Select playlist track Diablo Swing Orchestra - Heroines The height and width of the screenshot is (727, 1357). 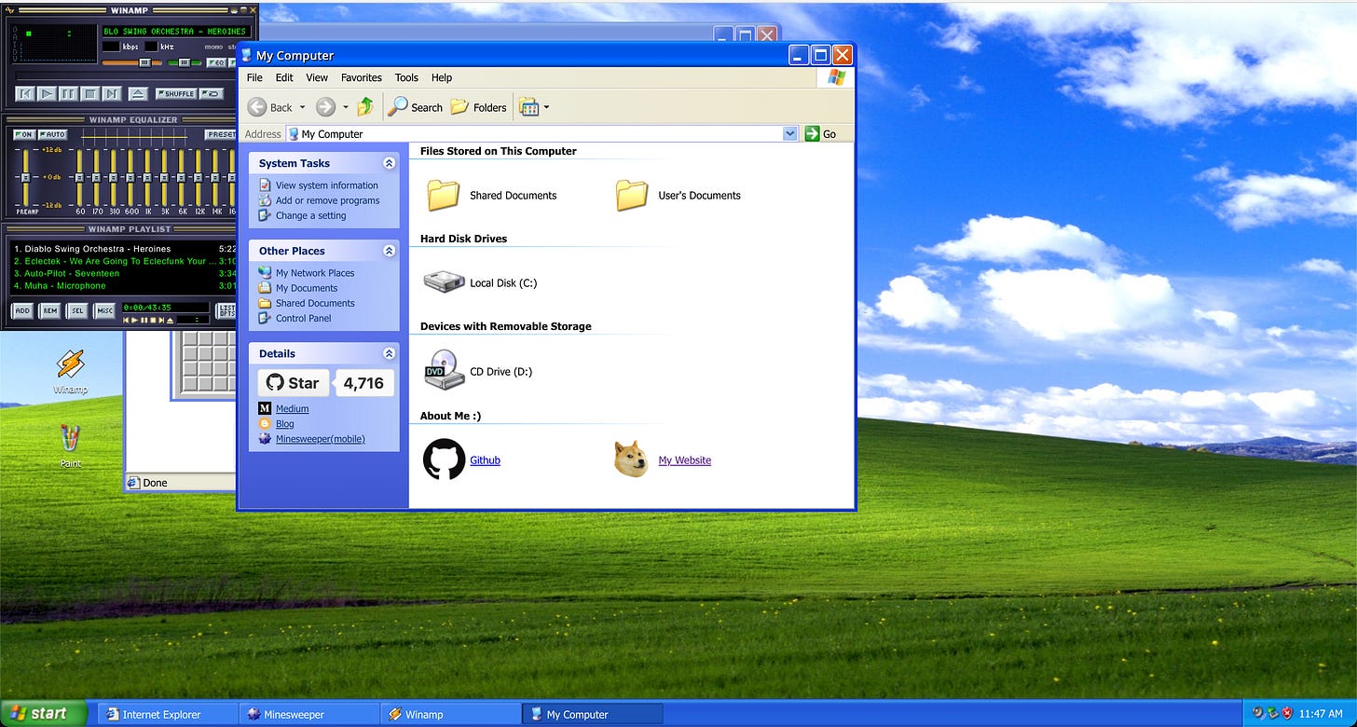(123, 249)
